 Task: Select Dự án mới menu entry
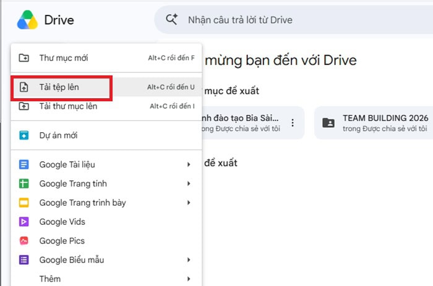tap(106, 135)
